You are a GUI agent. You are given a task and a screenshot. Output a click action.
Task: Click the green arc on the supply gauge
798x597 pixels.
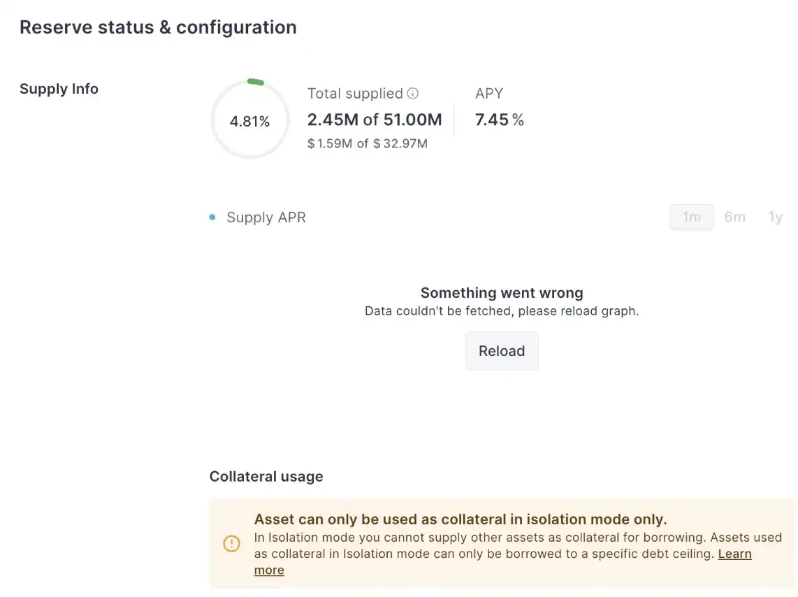click(256, 82)
